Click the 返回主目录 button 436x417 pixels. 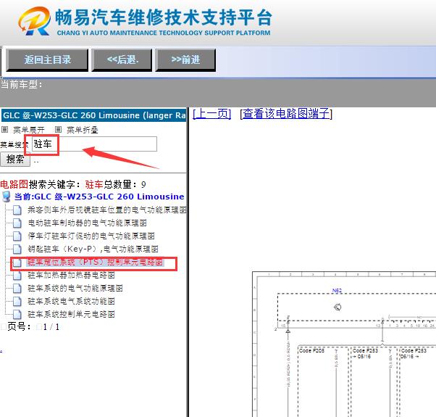[x=47, y=60]
